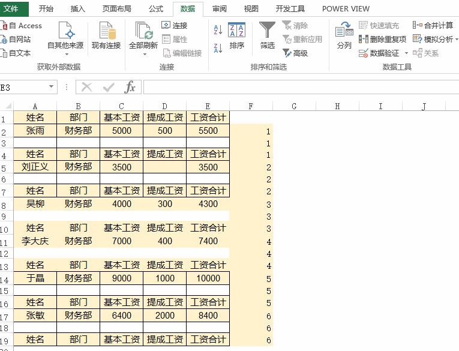Click the formula bar cancel X icon

[x=86, y=87]
